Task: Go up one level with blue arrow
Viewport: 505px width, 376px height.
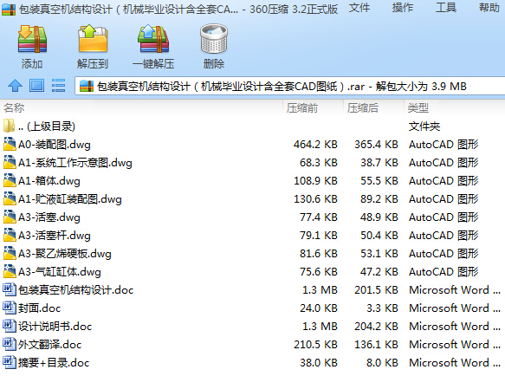Action: point(15,86)
